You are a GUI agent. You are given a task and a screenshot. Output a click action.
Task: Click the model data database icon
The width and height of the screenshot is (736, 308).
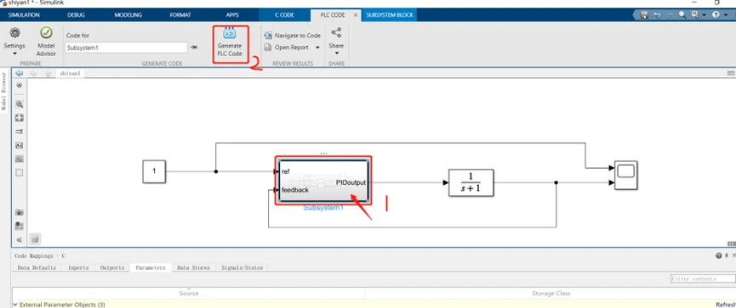click(x=35, y=239)
